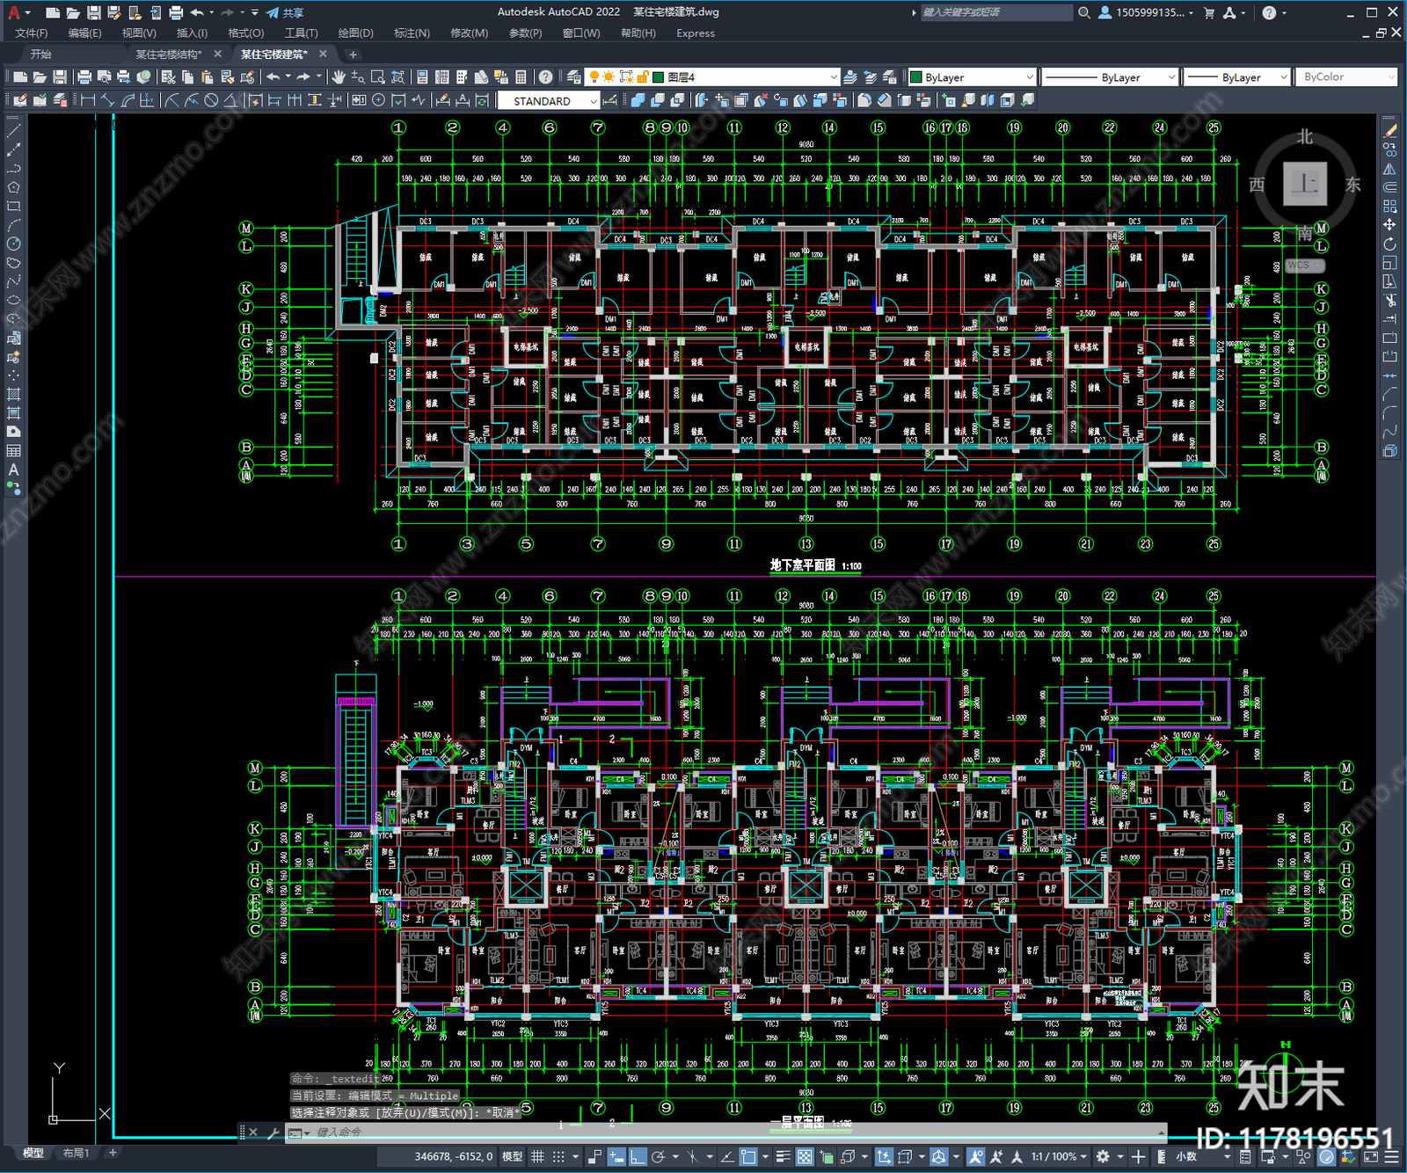This screenshot has width=1407, height=1173.
Task: Toggle ortho mode in status bar
Action: click(638, 1156)
